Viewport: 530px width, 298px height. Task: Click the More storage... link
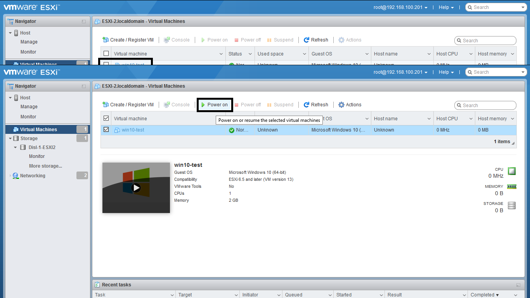[x=45, y=166]
